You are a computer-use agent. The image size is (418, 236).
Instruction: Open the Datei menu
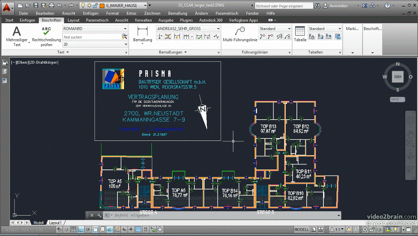tap(23, 13)
